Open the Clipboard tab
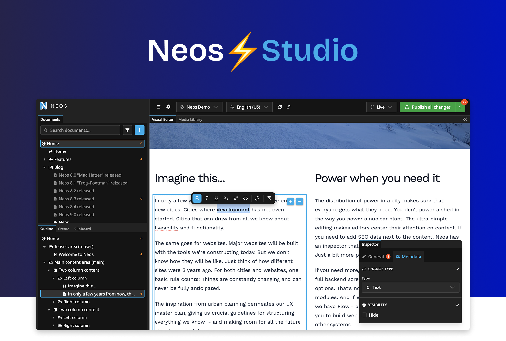Screen dimensions: 506x341 pyautogui.click(x=83, y=229)
